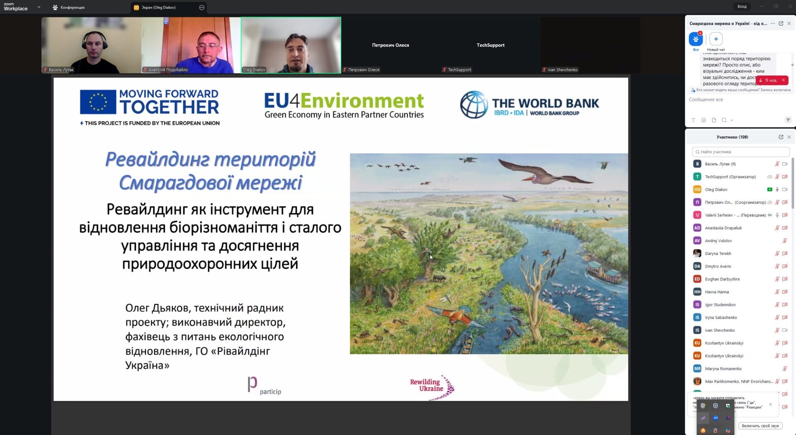796x435 pixels.
Task: Toggle Oleg Diakov's microphone icon in list
Action: click(777, 190)
